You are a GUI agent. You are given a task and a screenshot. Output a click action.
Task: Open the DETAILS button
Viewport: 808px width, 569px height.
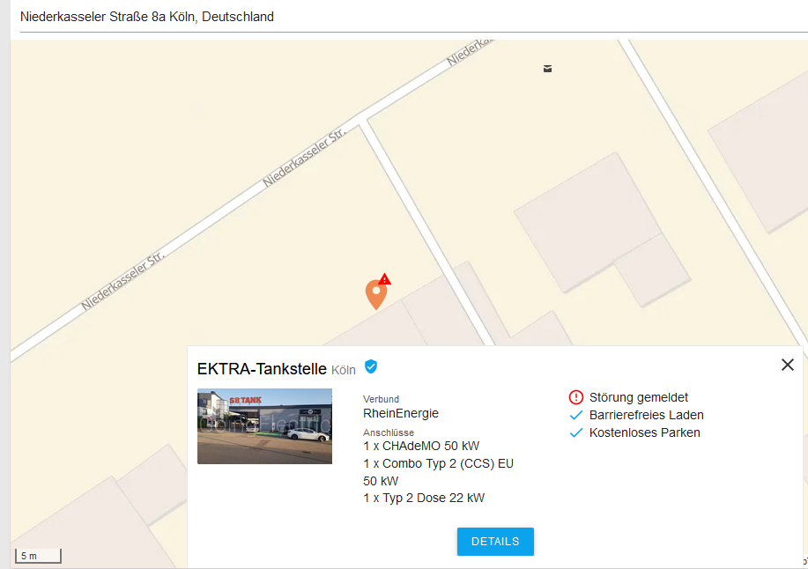[x=495, y=541]
